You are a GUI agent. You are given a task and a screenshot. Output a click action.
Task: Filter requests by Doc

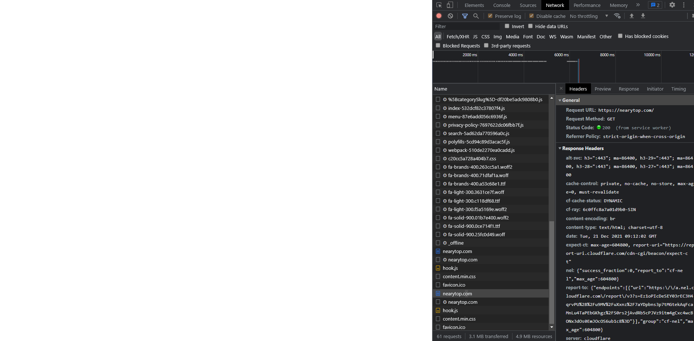tap(541, 37)
